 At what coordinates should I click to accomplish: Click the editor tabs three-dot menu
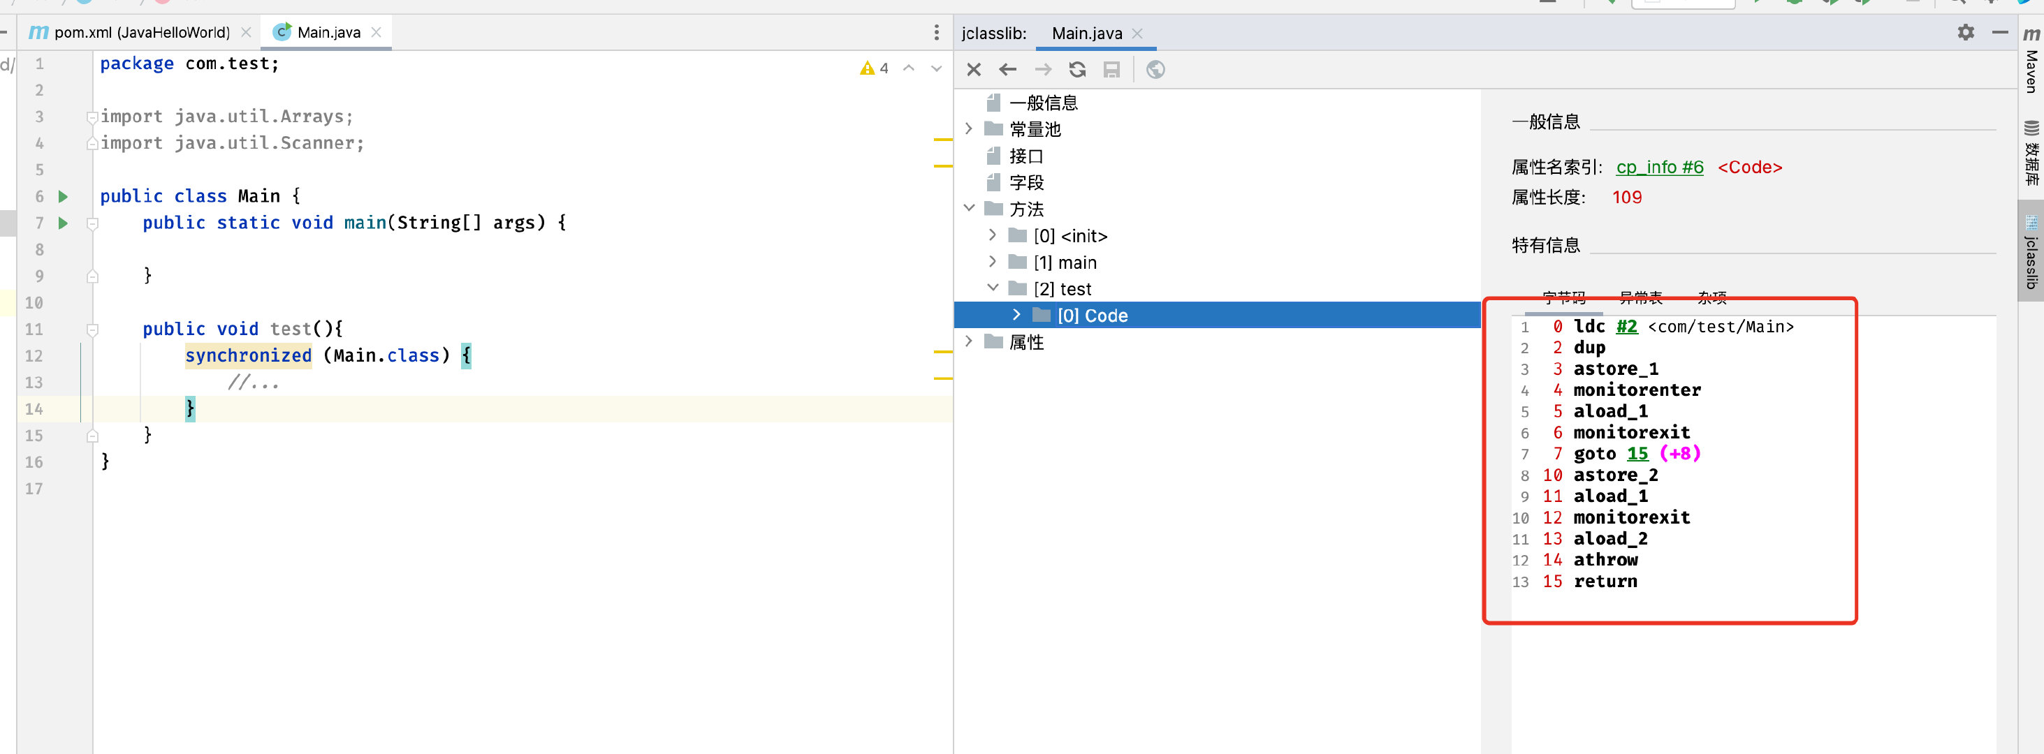(x=936, y=33)
